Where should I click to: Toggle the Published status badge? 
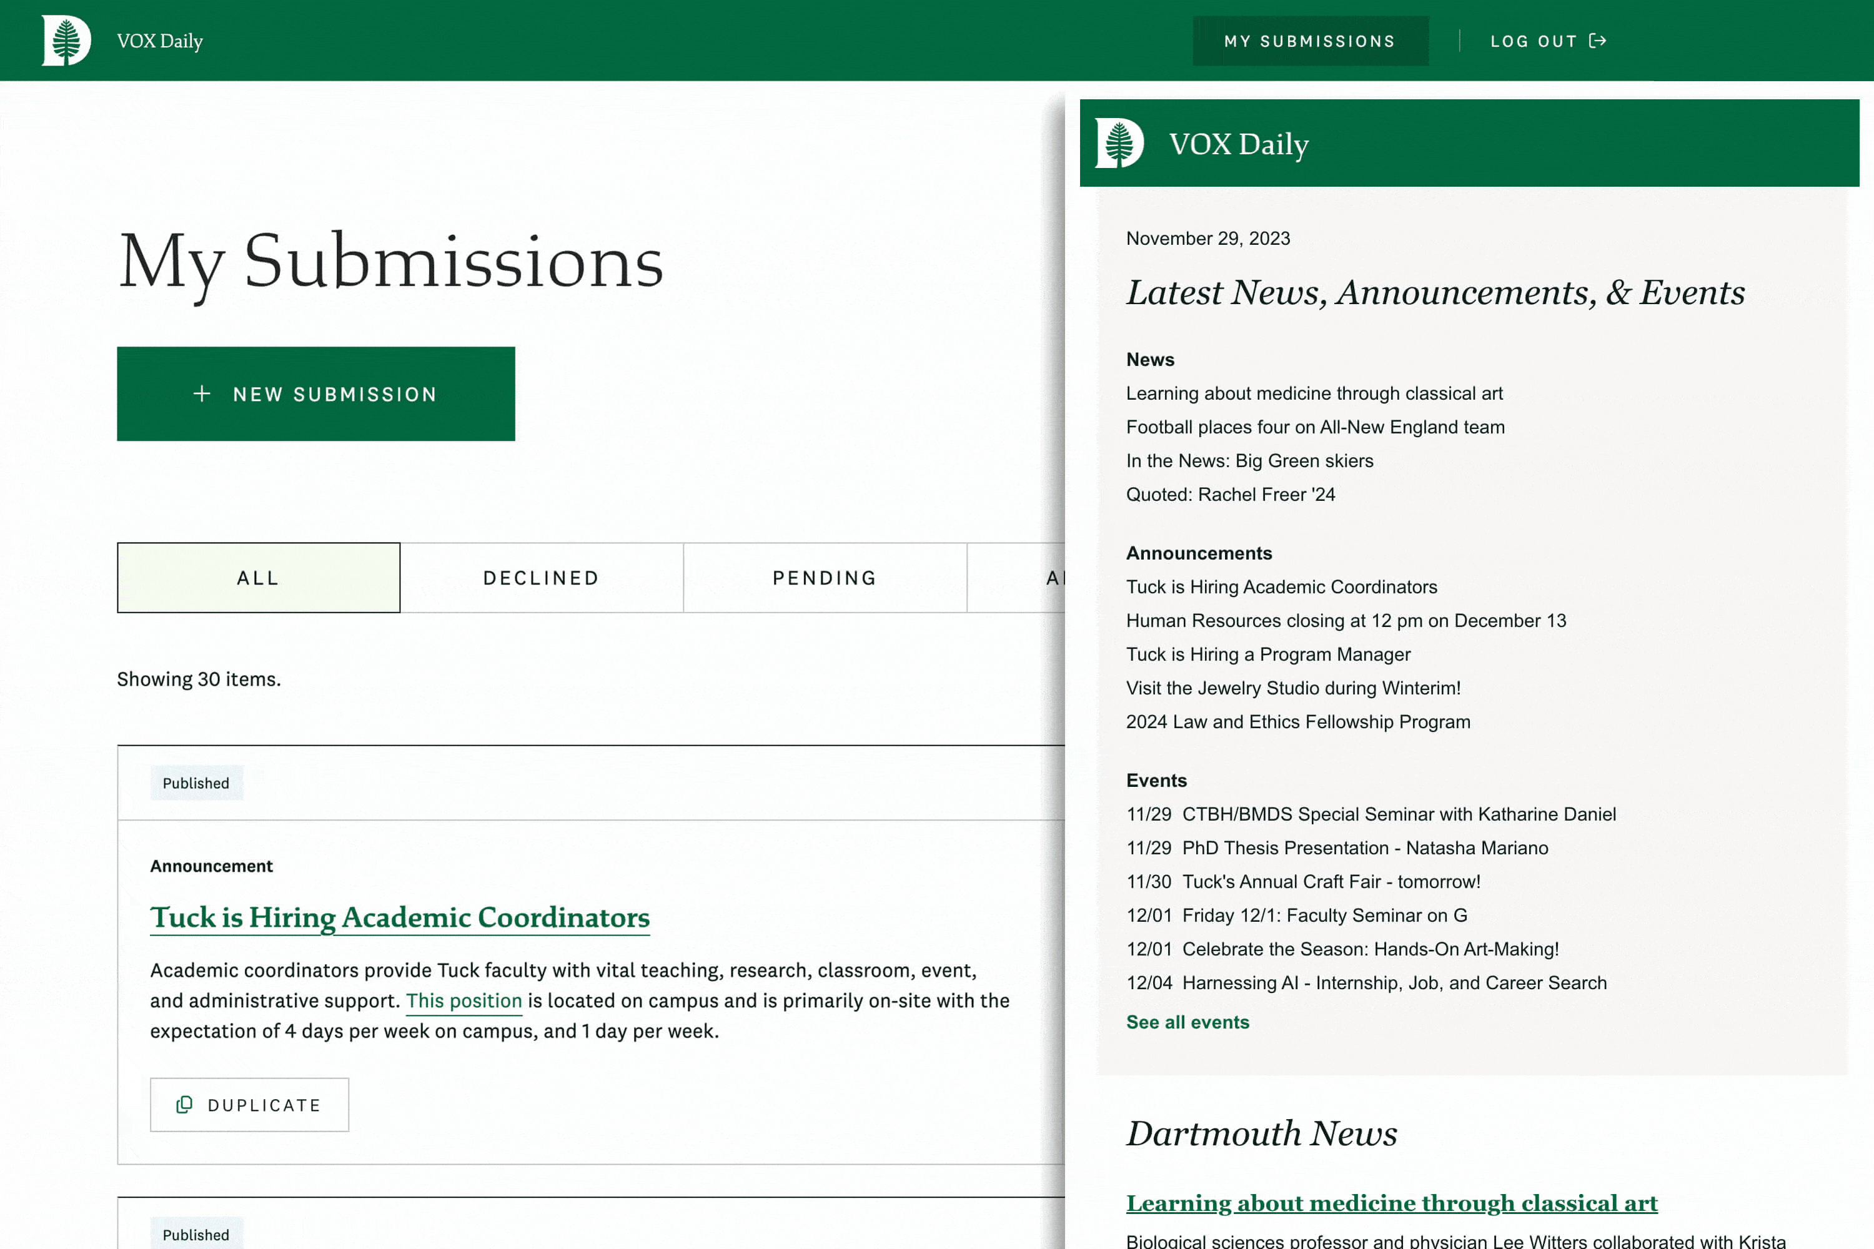click(x=195, y=782)
